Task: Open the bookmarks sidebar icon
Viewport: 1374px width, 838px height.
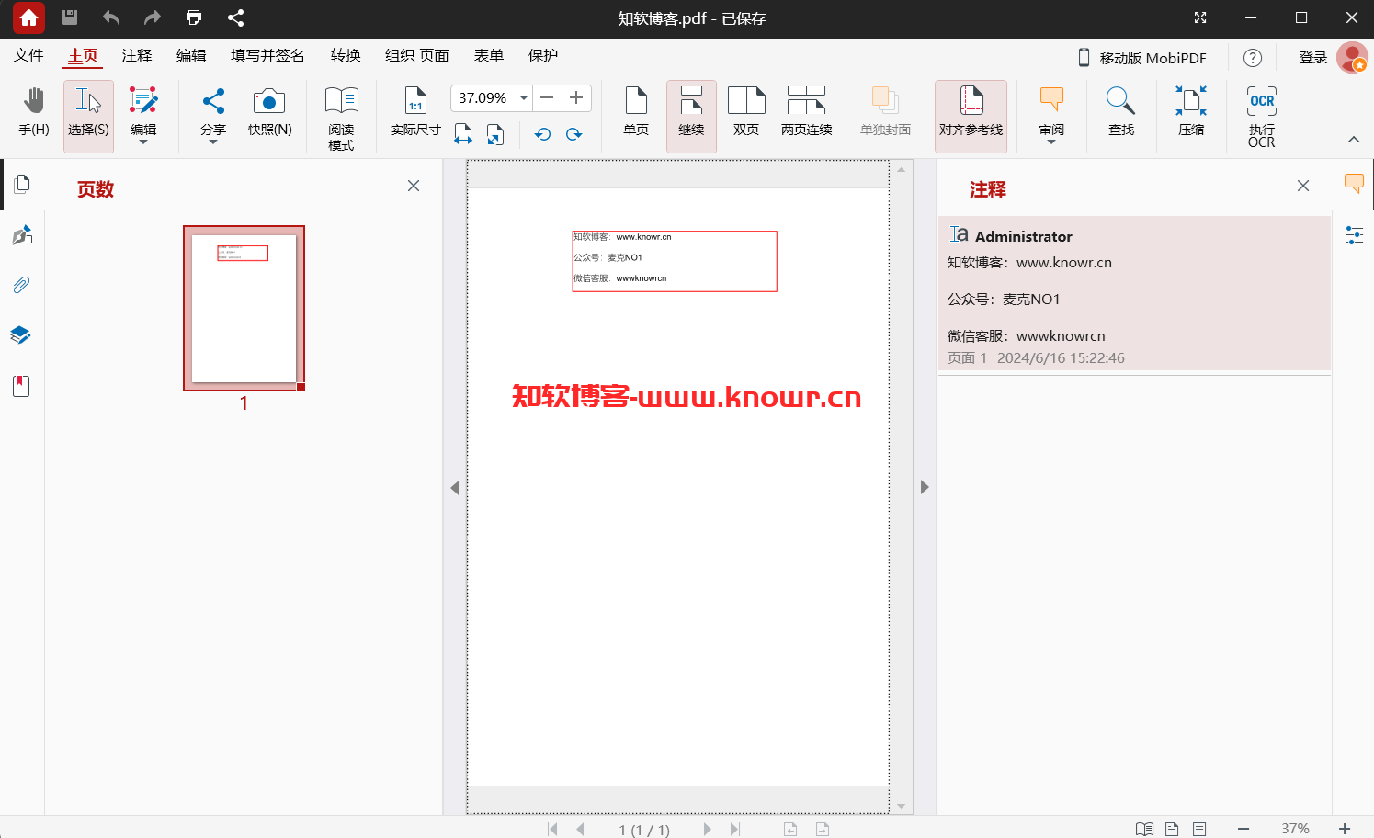Action: tap(22, 386)
